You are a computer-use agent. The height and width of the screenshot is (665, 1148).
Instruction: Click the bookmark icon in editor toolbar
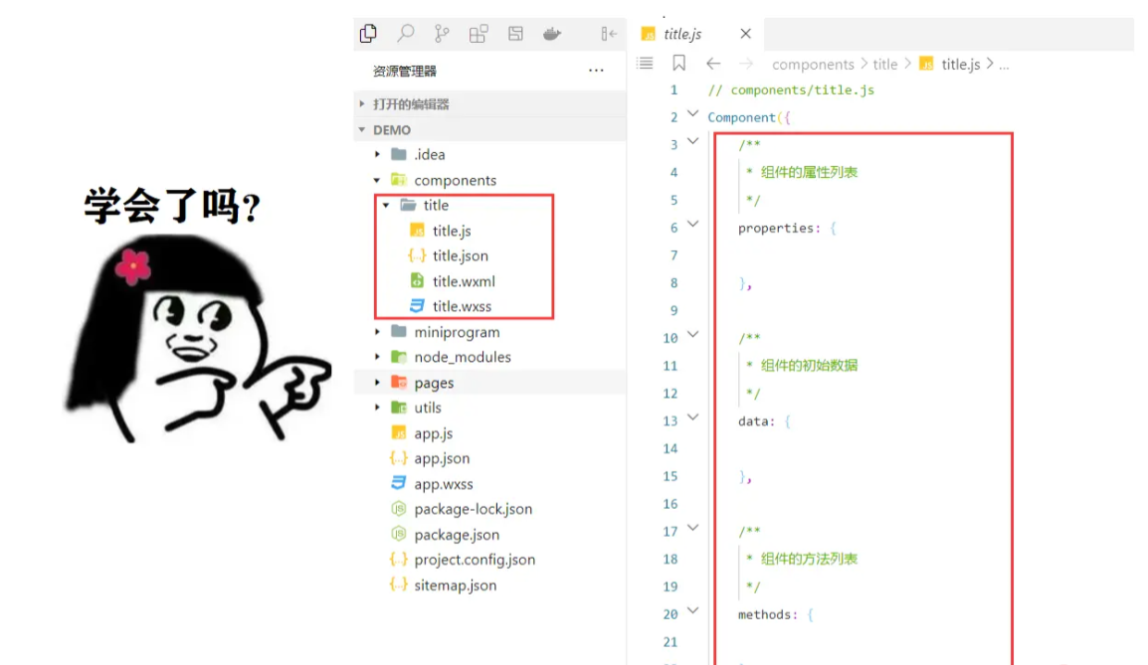pos(678,63)
